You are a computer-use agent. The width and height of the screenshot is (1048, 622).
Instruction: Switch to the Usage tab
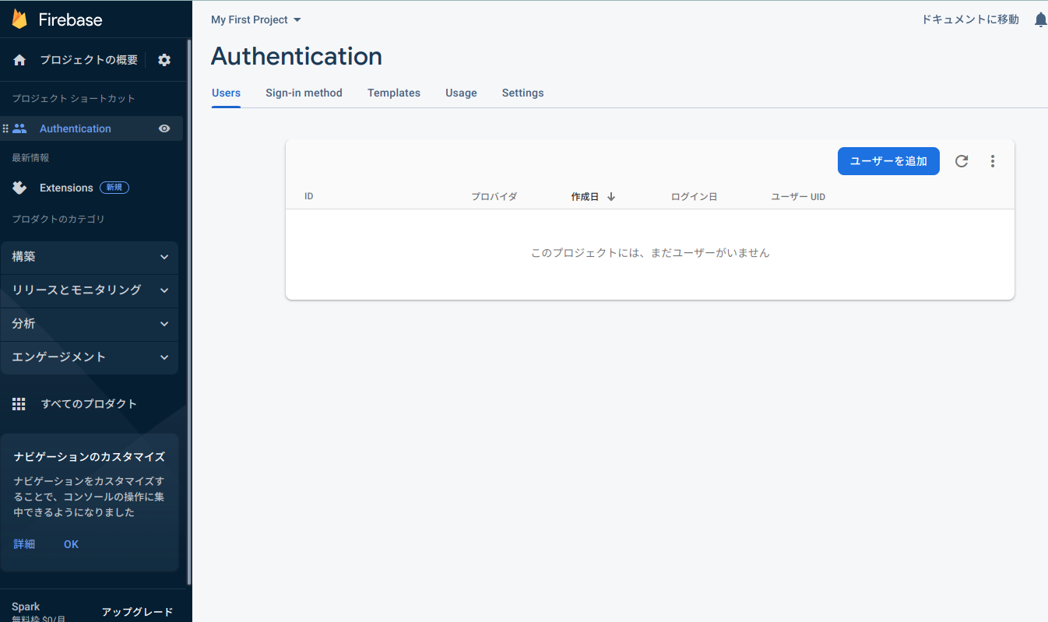coord(461,93)
